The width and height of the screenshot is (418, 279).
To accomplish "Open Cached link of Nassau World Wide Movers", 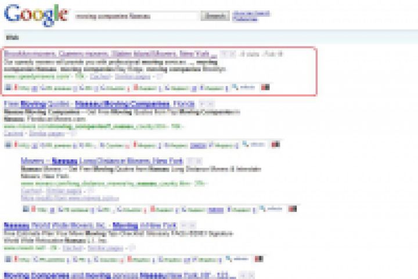I will pyautogui.click(x=73, y=248).
